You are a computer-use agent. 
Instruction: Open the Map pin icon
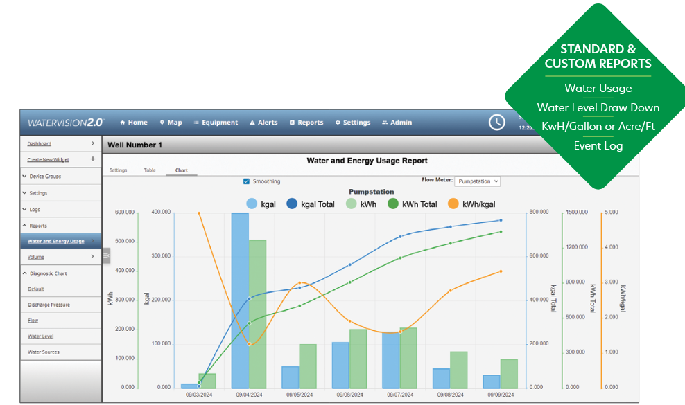tap(162, 123)
